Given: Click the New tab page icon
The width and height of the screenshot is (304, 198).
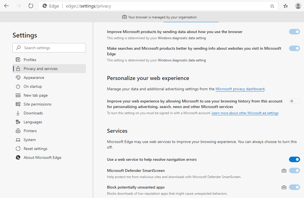Looking at the screenshot, I should 18,95.
